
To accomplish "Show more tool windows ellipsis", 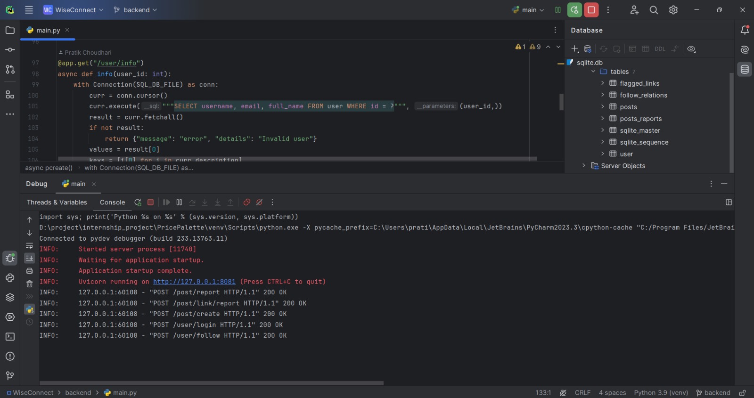I will coord(10,114).
